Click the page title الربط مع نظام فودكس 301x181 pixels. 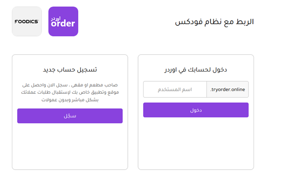coord(214,22)
